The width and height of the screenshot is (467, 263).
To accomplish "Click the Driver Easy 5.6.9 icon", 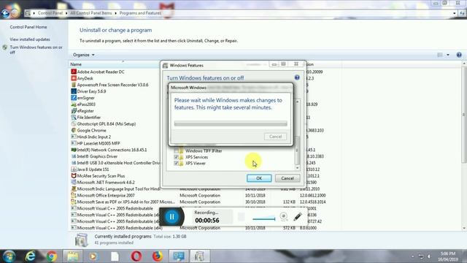I will tap(74, 91).
